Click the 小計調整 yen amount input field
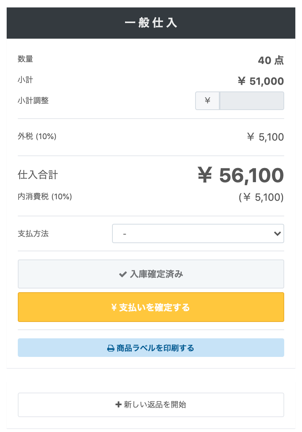302x432 pixels. tap(252, 101)
